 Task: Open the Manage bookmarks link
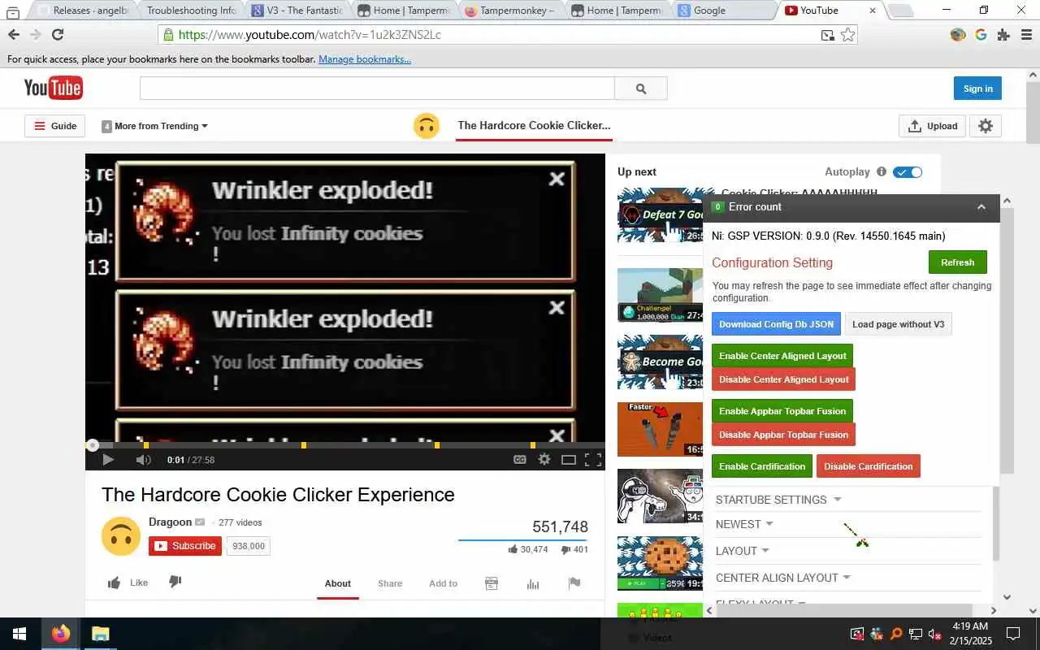coord(365,59)
